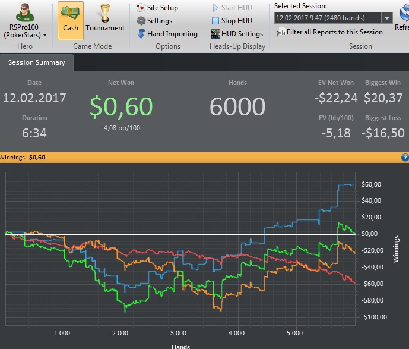Click the Tournament trophy icon
Image resolution: width=409 pixels, height=349 pixels.
pyautogui.click(x=105, y=13)
